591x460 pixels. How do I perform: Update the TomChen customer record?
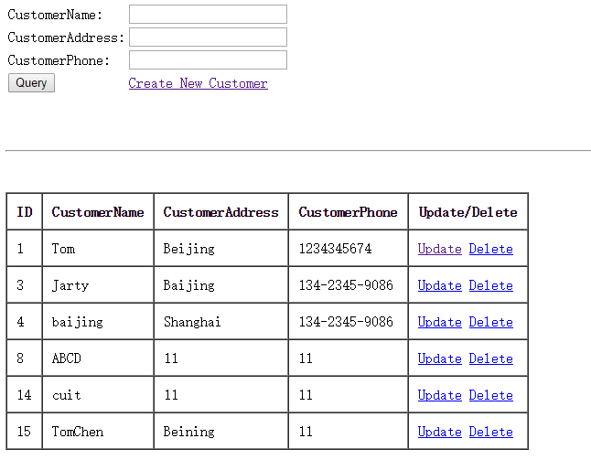pyautogui.click(x=439, y=432)
